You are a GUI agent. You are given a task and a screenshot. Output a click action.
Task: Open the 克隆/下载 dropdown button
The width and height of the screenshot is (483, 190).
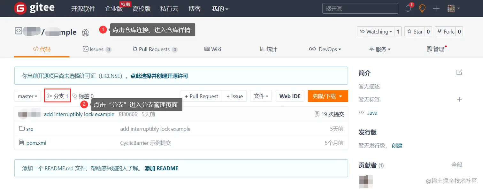coord(328,96)
